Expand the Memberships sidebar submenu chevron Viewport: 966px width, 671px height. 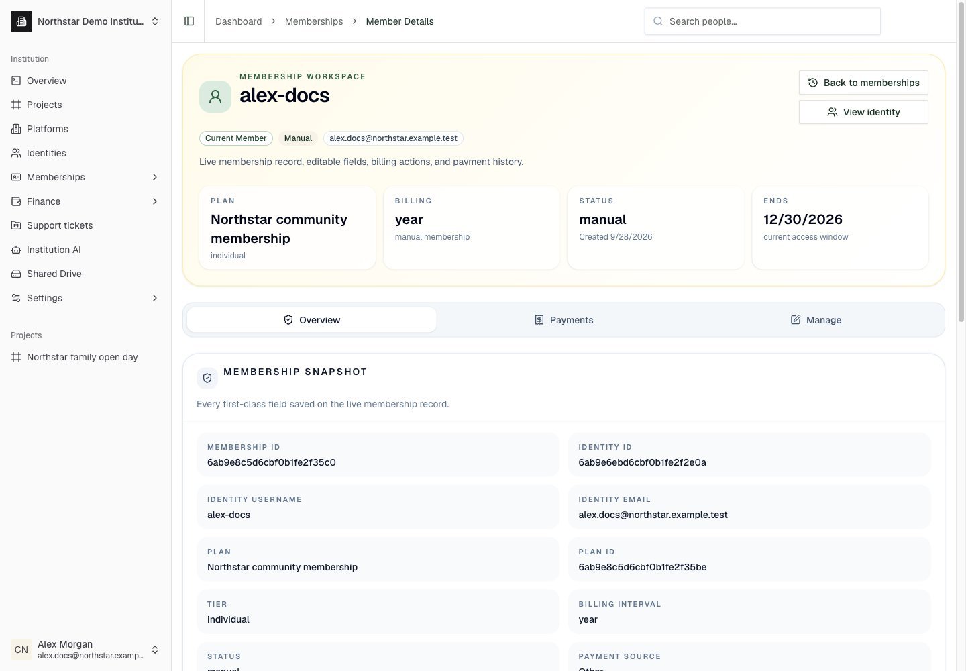(155, 177)
